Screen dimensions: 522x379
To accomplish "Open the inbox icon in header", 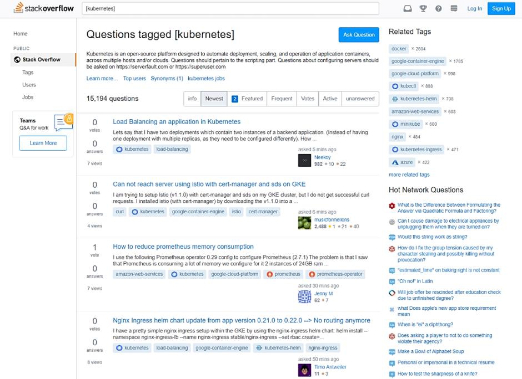I will pos(408,8).
